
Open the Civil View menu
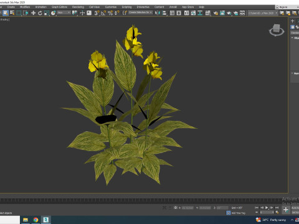pyautogui.click(x=94, y=7)
